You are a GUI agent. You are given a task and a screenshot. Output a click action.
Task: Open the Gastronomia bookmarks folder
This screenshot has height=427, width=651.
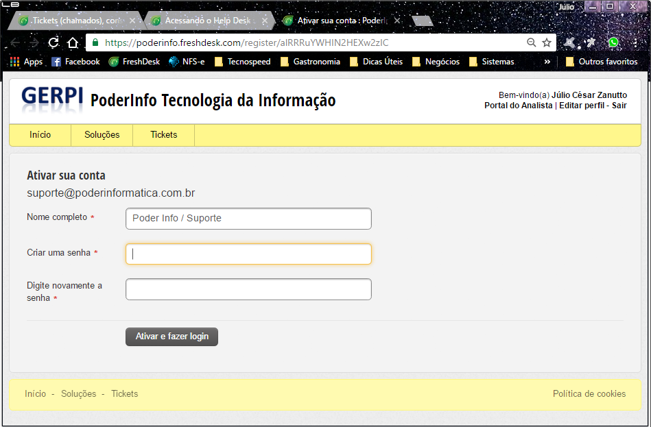(x=310, y=62)
